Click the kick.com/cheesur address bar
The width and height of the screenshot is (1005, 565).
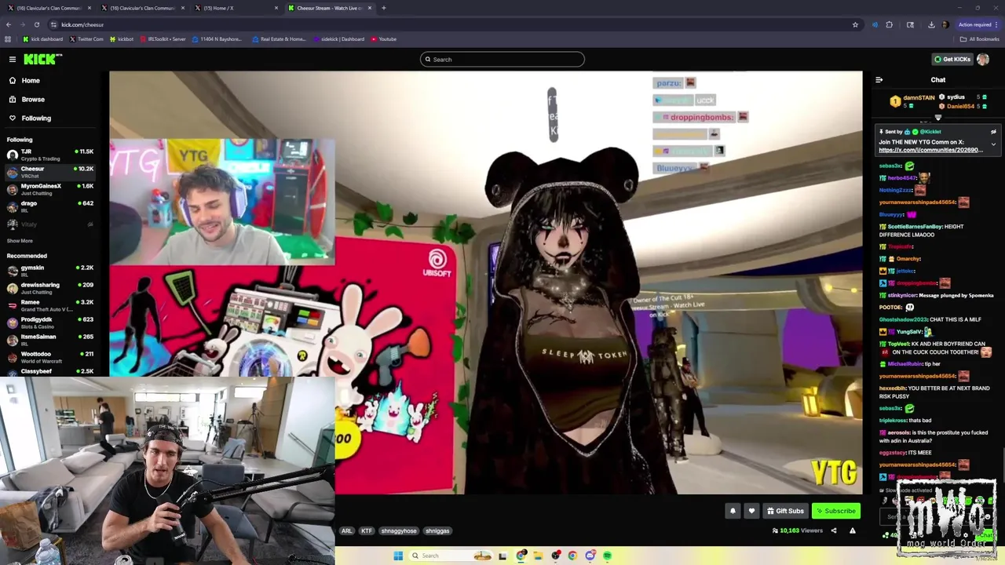[x=455, y=24]
